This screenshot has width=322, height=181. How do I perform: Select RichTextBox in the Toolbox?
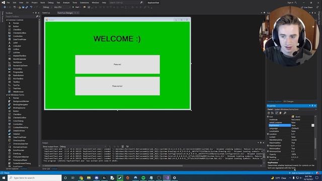click(x=18, y=79)
